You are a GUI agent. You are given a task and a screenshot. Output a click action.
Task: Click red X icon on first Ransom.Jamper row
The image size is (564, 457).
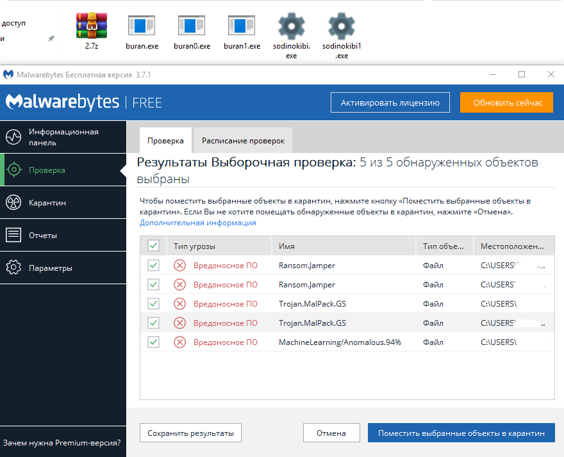(x=180, y=265)
